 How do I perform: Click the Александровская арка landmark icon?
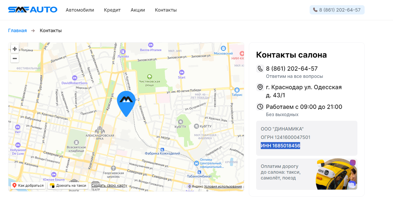click(99, 130)
